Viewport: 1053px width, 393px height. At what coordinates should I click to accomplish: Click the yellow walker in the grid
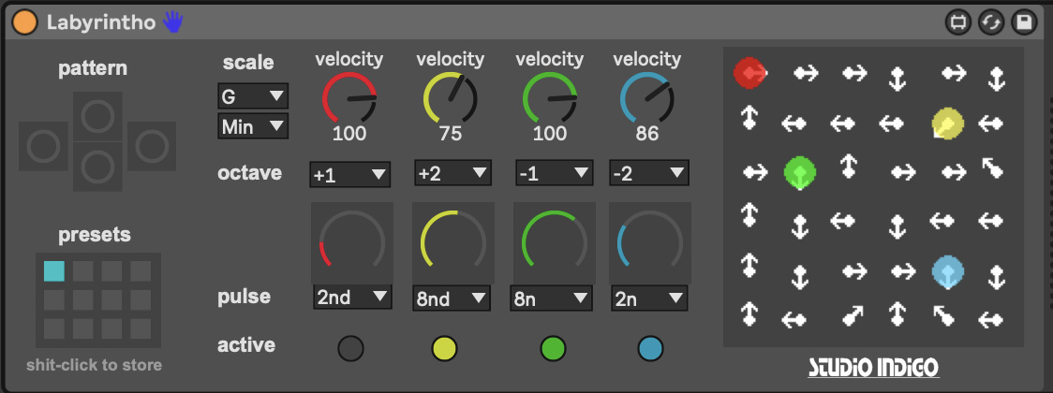[x=946, y=123]
